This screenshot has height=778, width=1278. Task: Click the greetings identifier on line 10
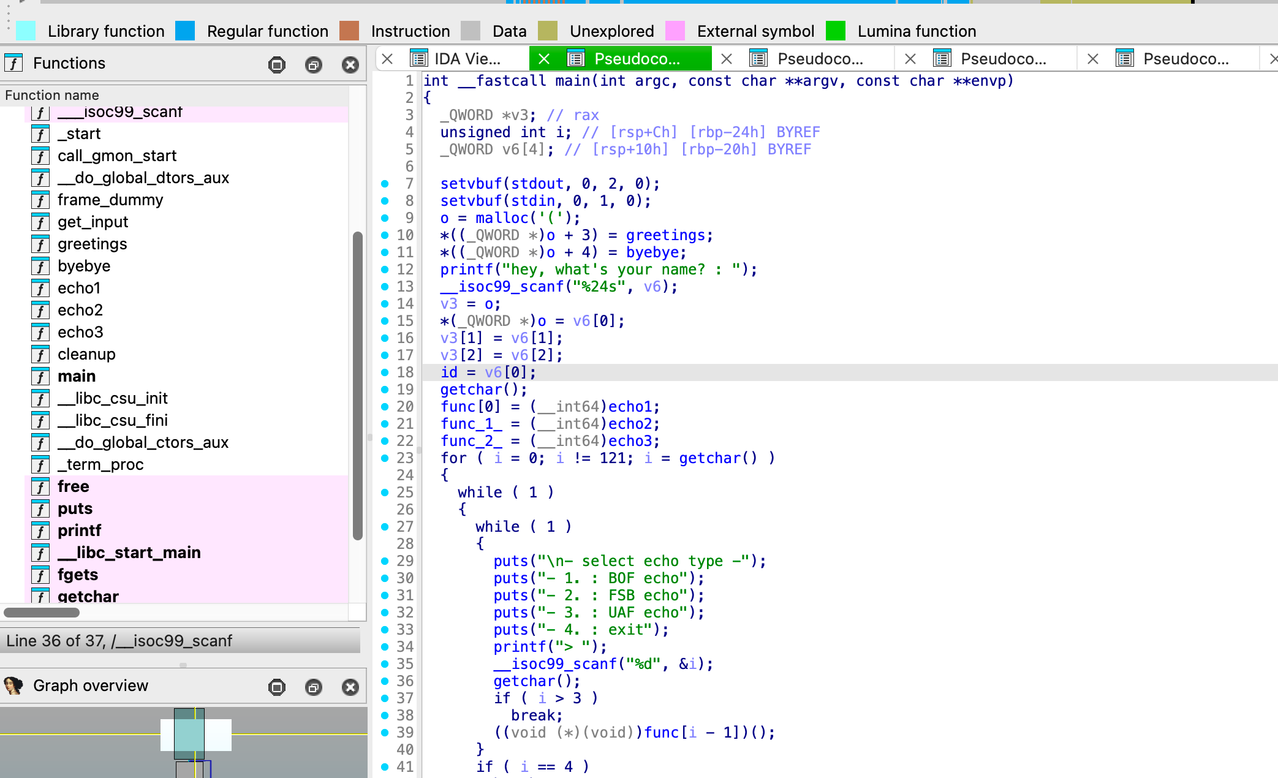coord(665,235)
